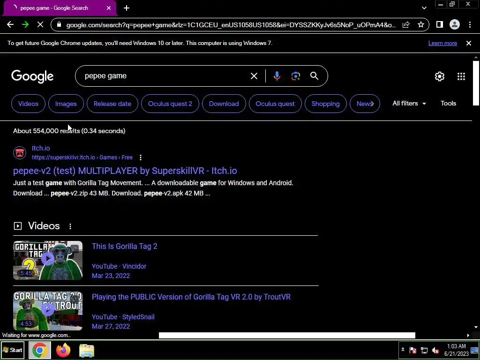Image resolution: width=480 pixels, height=360 pixels.
Task: Select Release date filter chip
Action: [x=112, y=104]
